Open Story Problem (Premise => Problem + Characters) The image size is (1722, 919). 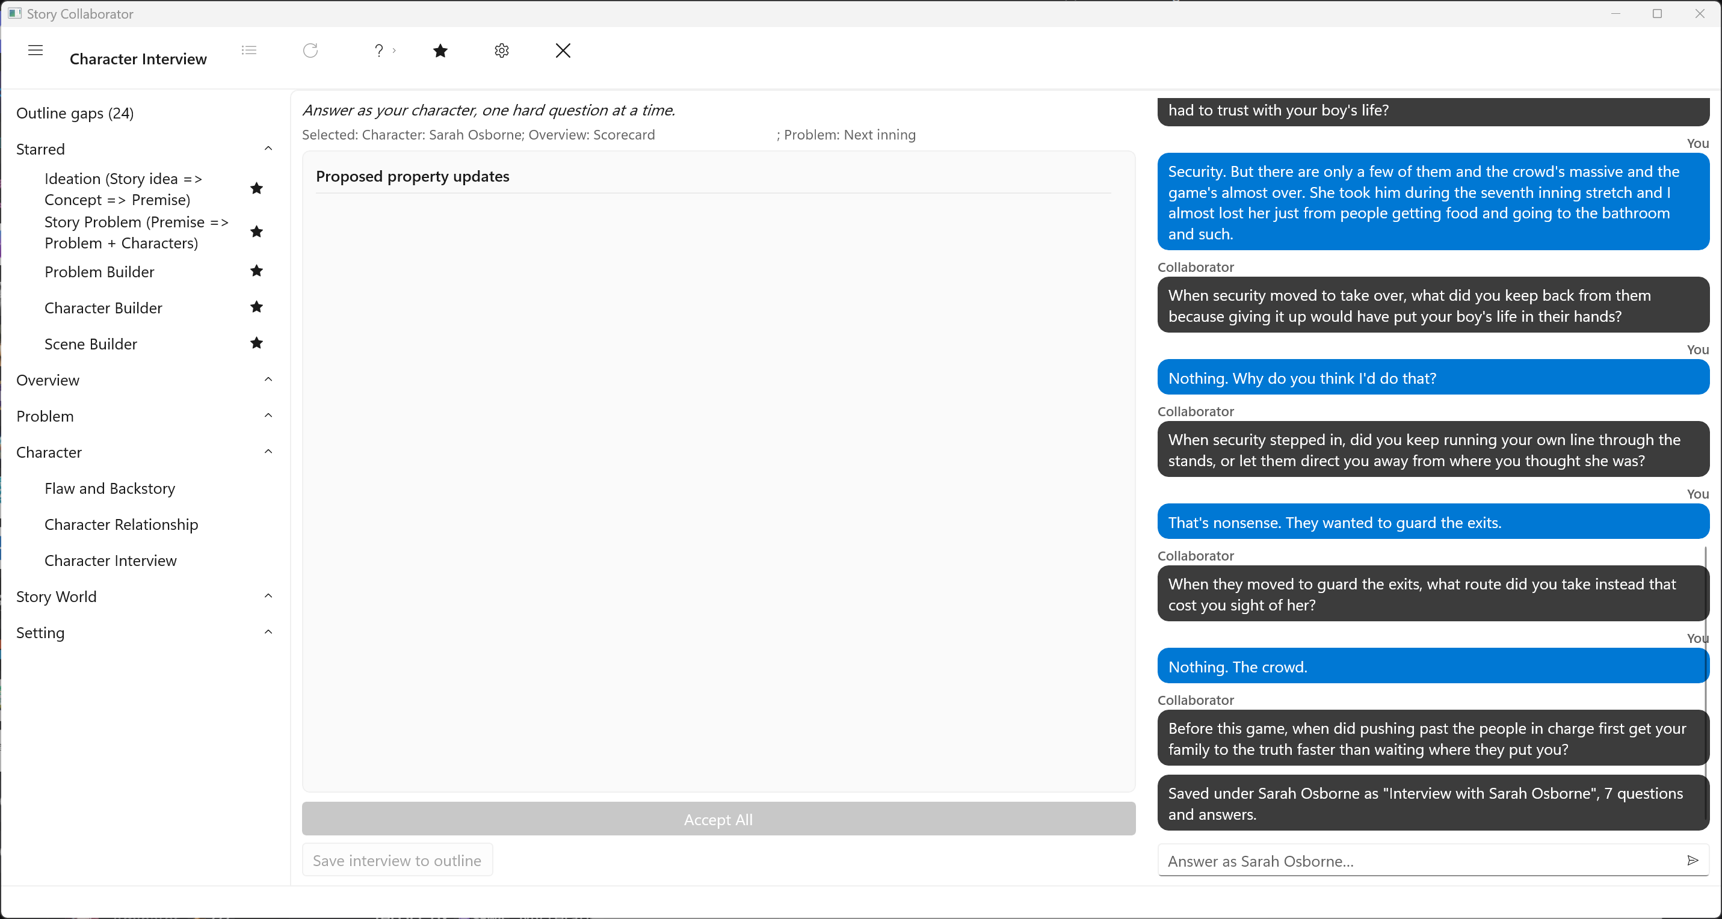tap(137, 232)
